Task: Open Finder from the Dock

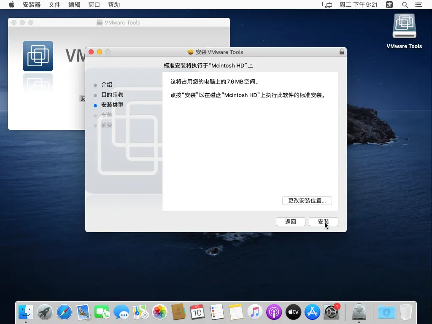Action: tap(26, 312)
